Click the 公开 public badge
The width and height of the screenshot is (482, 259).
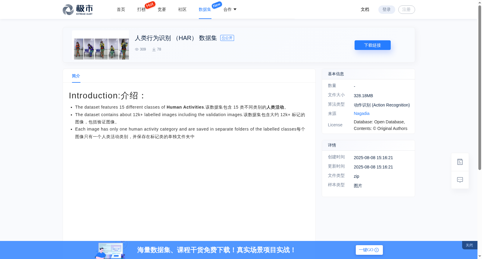[227, 38]
